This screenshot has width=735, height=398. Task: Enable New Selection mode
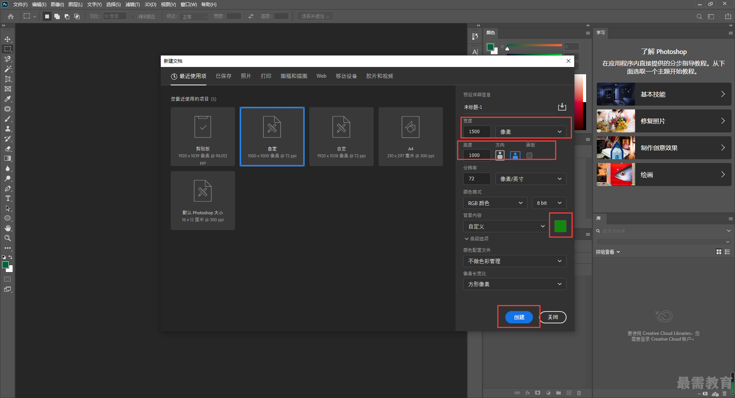point(47,16)
